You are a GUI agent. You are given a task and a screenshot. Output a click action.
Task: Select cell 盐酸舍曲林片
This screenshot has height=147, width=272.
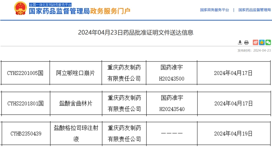(76, 103)
